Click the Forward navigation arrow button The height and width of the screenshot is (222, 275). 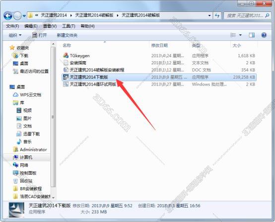[x=17, y=16]
